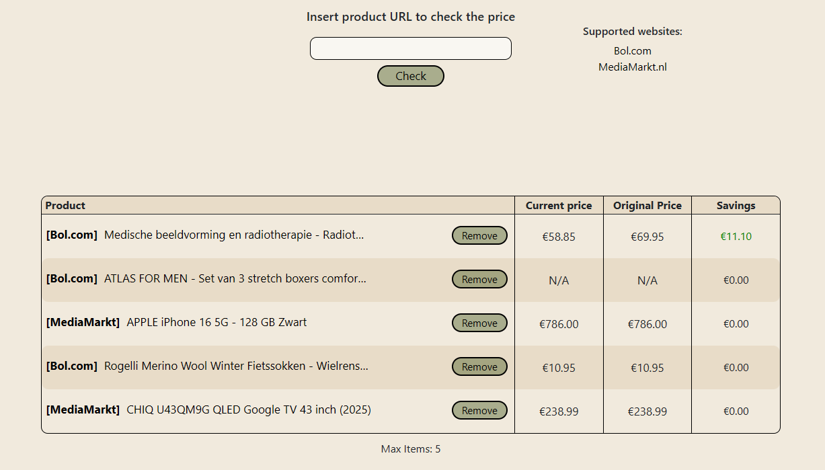825x470 pixels.
Task: Remove the Rogelli Merino Wool Fietssokken product
Action: click(x=479, y=366)
